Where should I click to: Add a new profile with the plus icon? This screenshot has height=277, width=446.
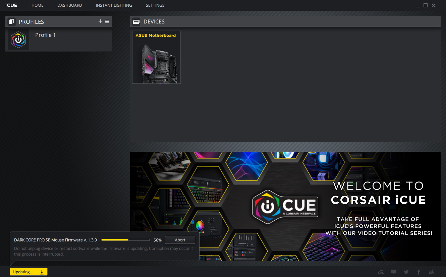pos(100,21)
